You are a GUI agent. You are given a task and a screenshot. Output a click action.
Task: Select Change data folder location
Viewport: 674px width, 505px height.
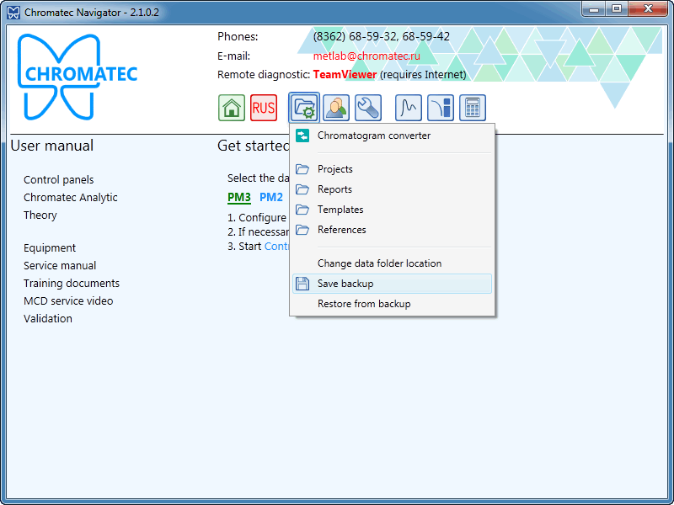point(379,263)
